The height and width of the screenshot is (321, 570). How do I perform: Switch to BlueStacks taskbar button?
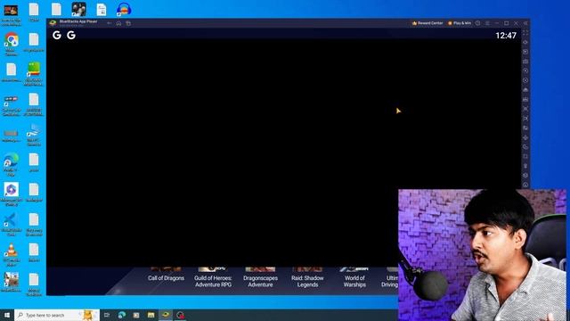[x=166, y=315]
